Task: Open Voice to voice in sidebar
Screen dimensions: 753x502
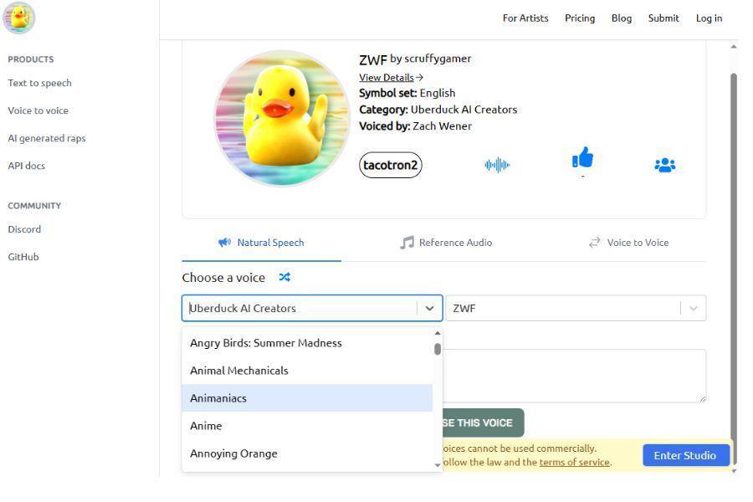Action: pyautogui.click(x=38, y=110)
